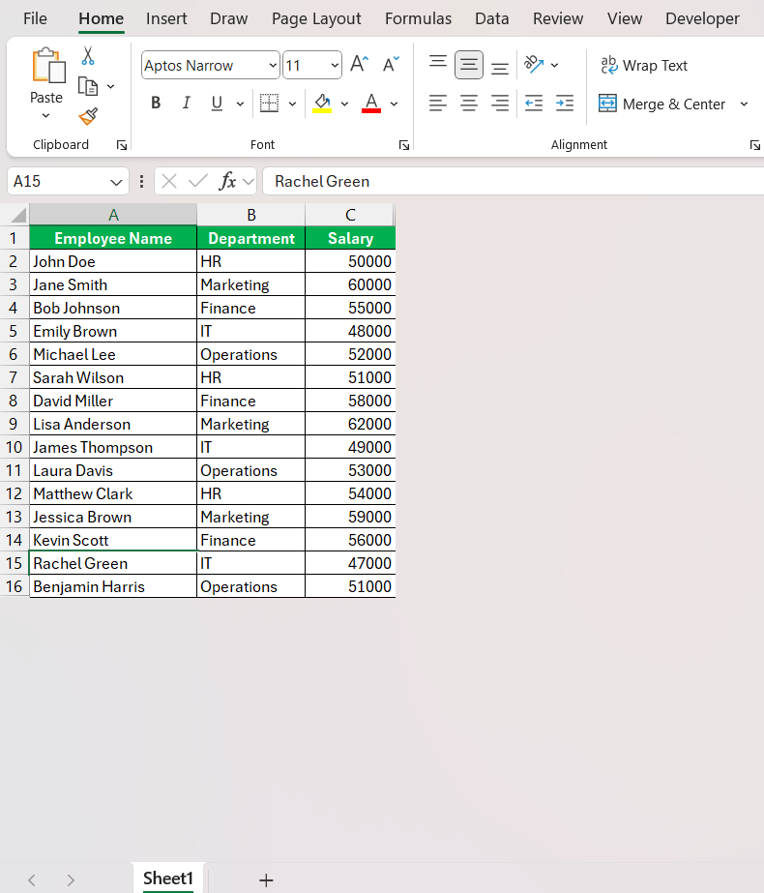Image resolution: width=764 pixels, height=893 pixels.
Task: Click the Merge & Center button
Action: (662, 104)
